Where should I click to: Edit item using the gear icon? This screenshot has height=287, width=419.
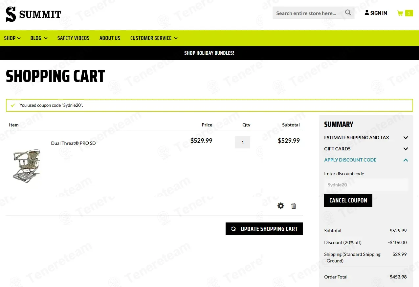[281, 206]
